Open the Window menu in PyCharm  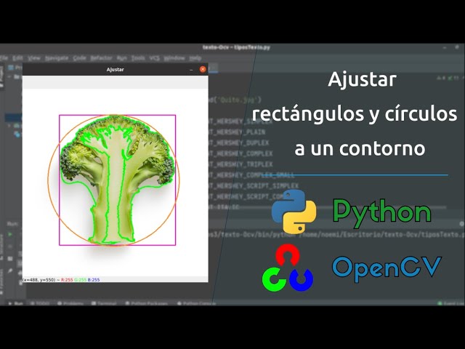point(174,58)
